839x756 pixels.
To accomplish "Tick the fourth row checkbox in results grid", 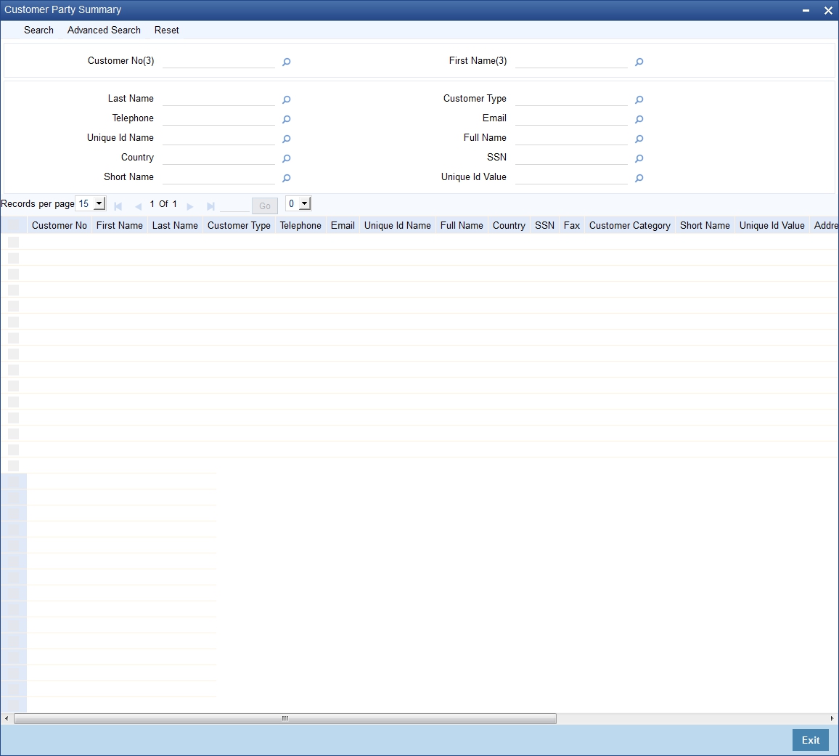I will pos(13,290).
